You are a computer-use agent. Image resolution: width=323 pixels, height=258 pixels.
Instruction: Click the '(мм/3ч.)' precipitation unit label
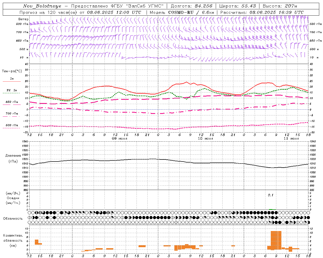point(13,193)
